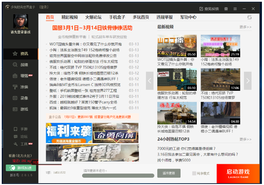264x185 pixels.
Task: Show previous videos with left chevron
Action: click(x=150, y=81)
